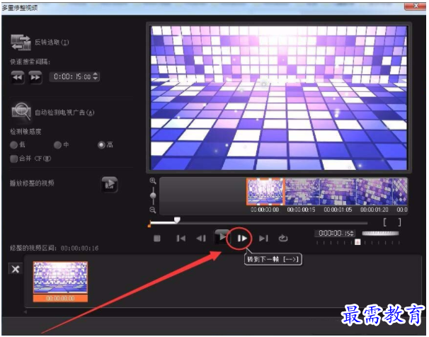Screen dimensions: 429x337
Task: Go to the end of clip
Action: [263, 239]
